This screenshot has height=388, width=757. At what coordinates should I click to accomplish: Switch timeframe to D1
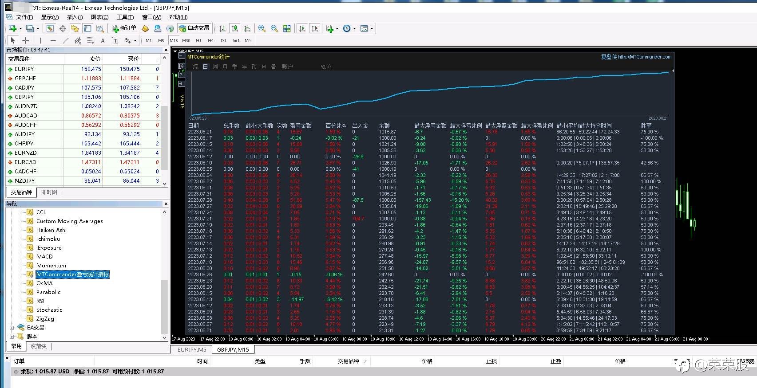[223, 40]
